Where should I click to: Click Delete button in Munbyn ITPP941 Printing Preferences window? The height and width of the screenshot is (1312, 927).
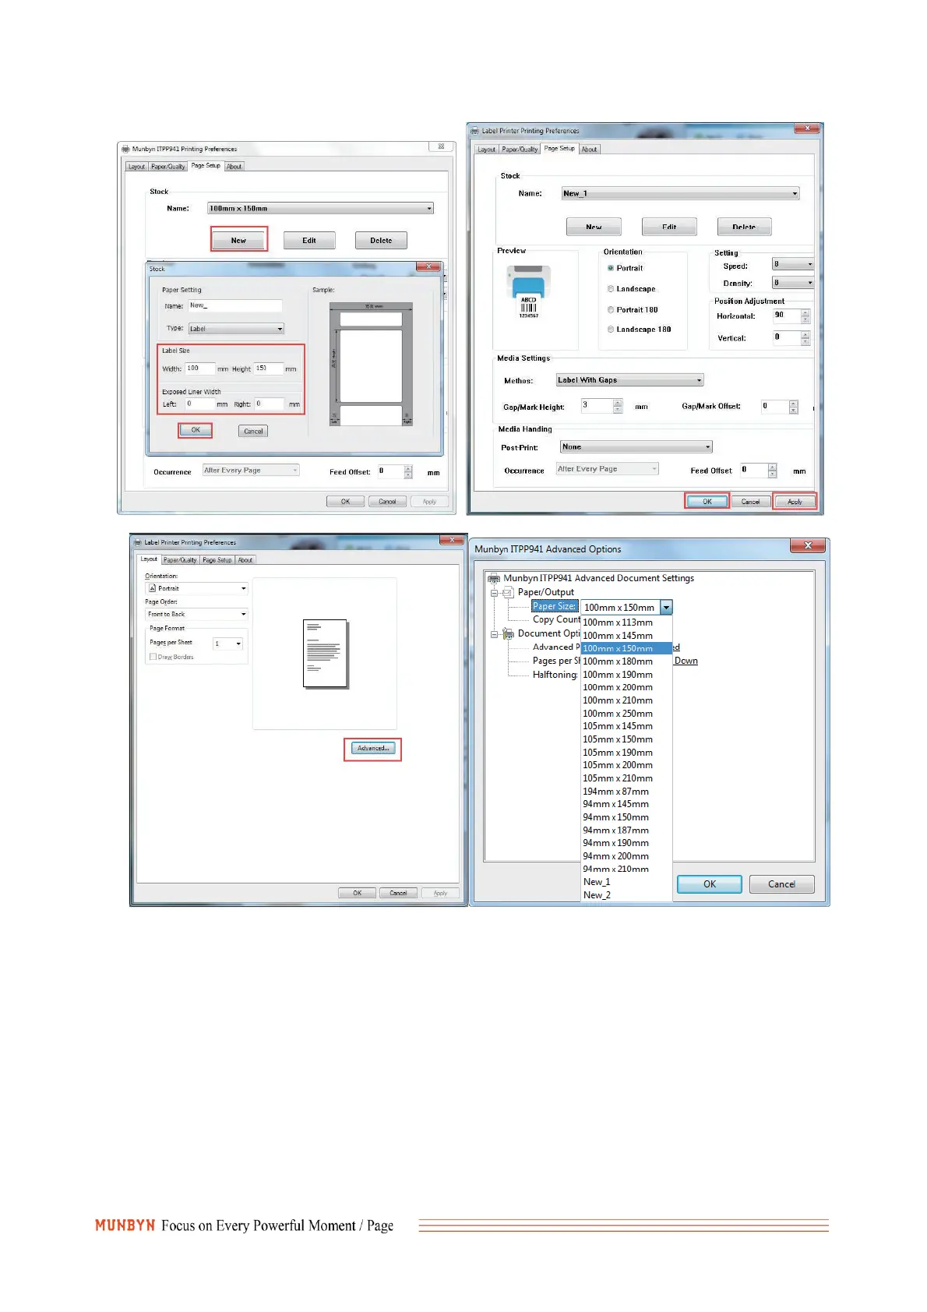click(x=381, y=240)
